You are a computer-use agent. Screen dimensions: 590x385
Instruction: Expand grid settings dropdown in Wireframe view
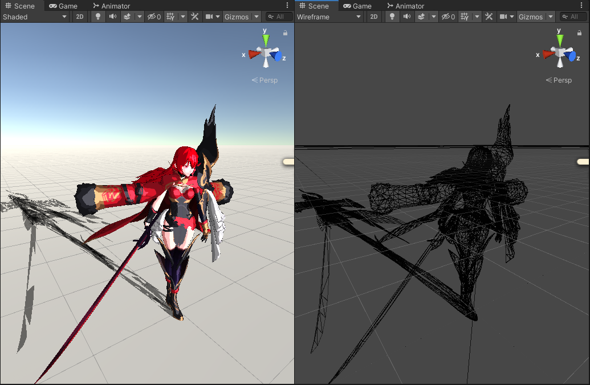coord(477,17)
